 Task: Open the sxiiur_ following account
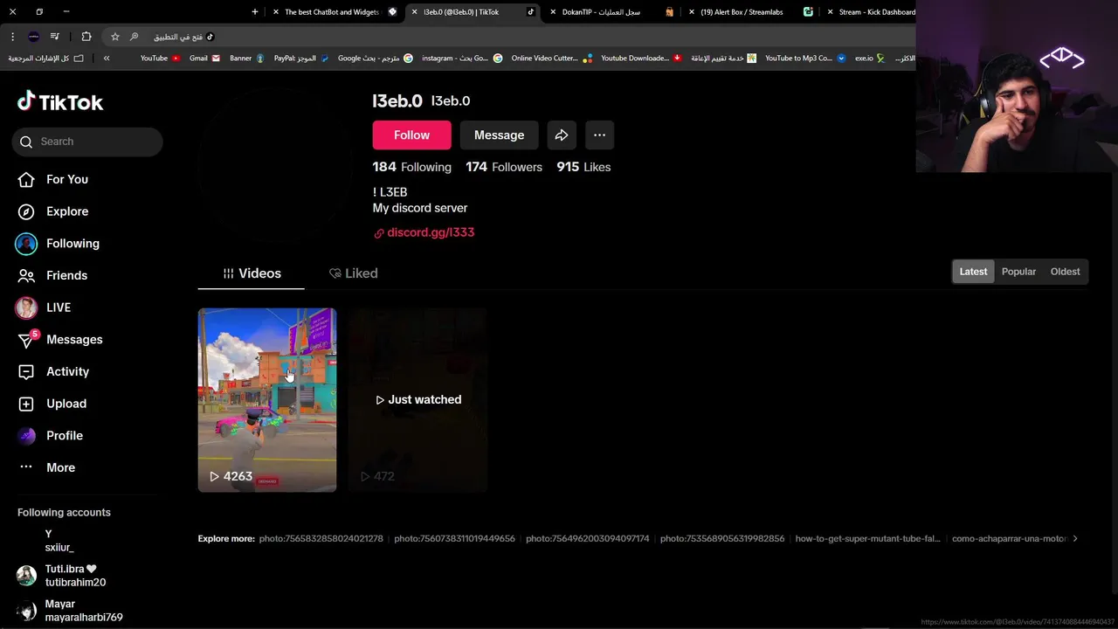[x=59, y=541]
